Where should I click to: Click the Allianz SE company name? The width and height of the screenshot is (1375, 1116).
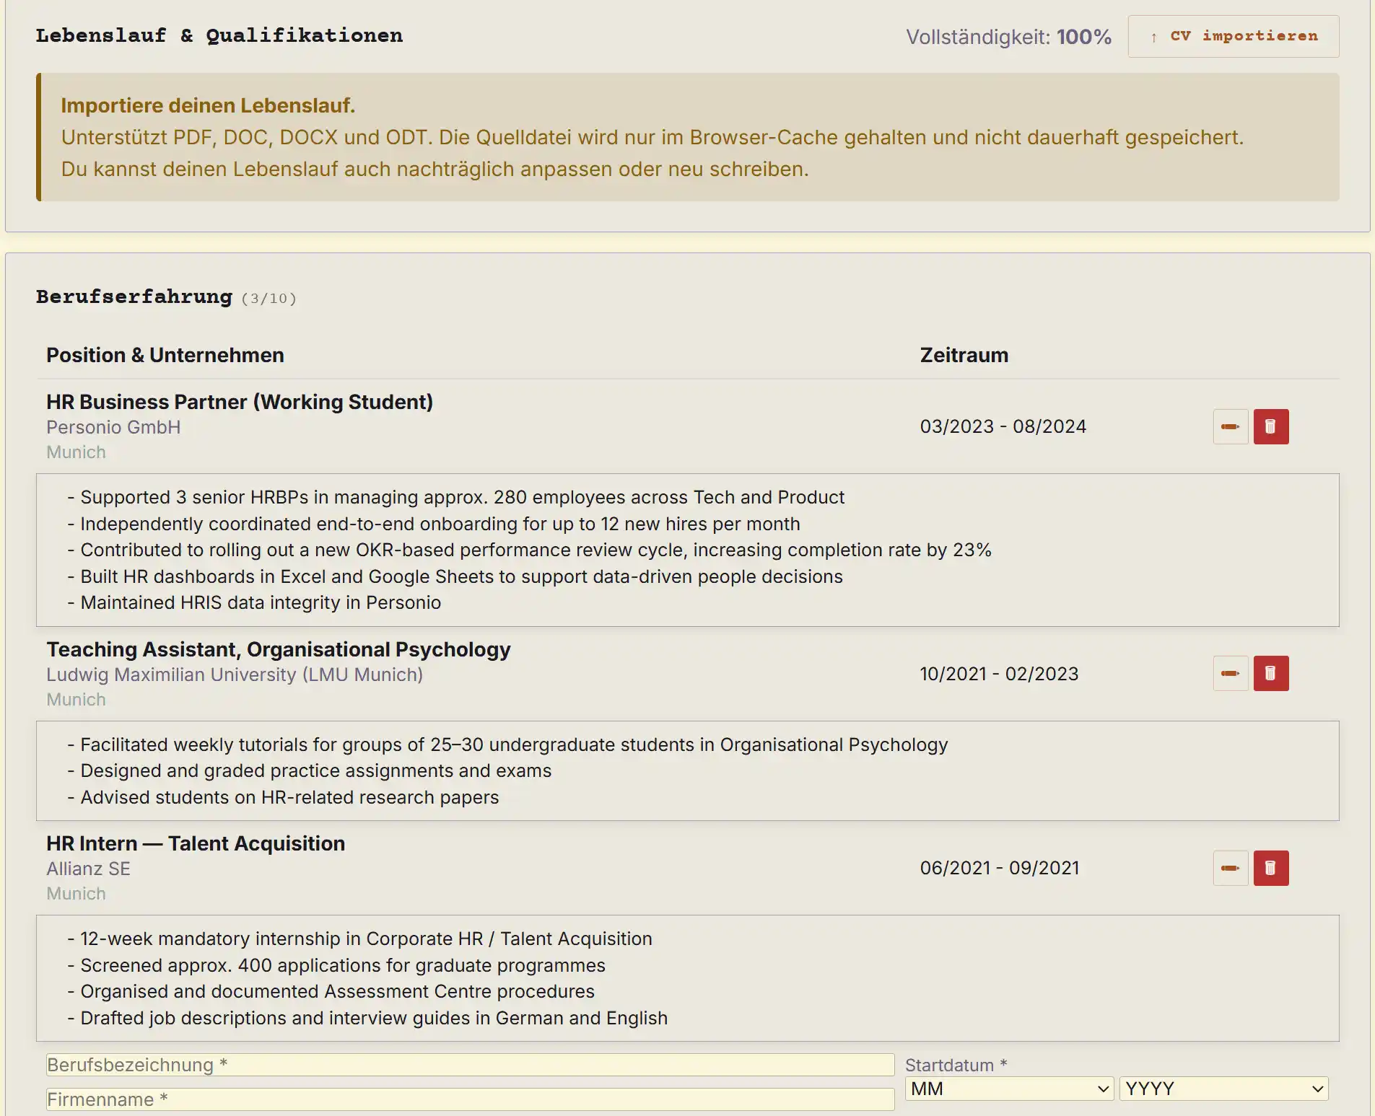tap(88, 869)
